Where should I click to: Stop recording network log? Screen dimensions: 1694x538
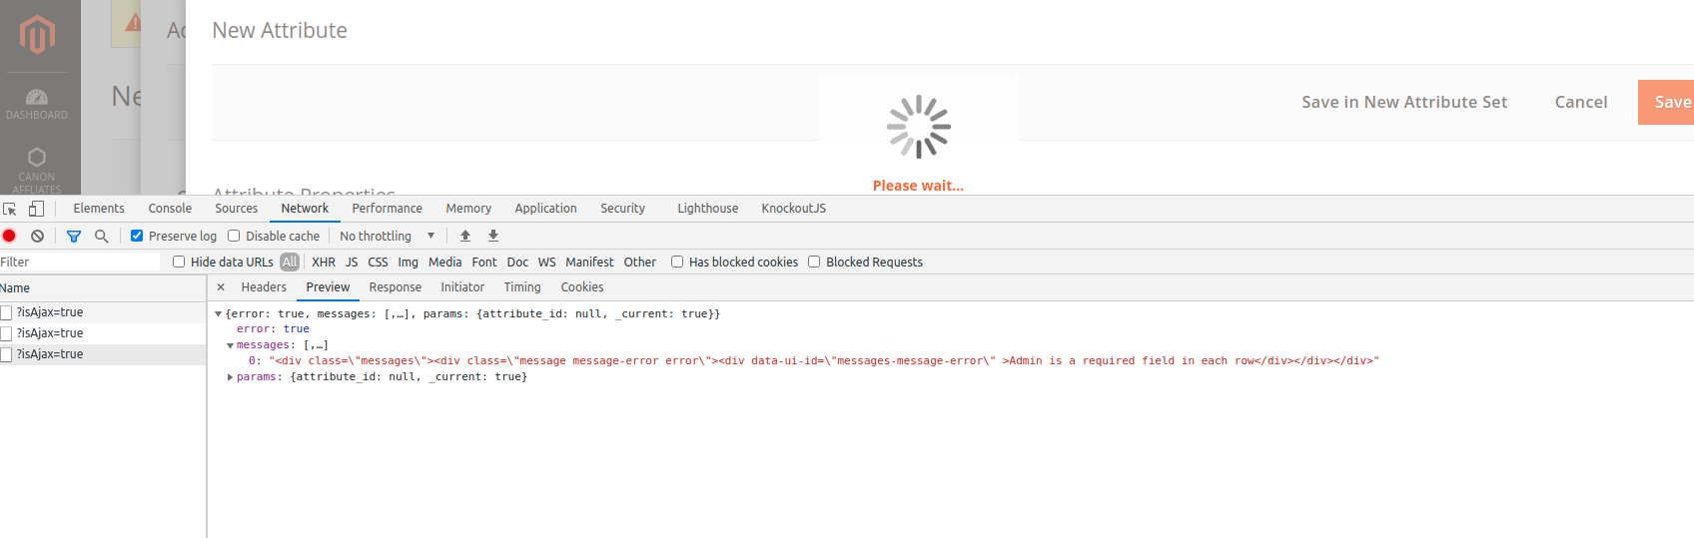tap(9, 237)
